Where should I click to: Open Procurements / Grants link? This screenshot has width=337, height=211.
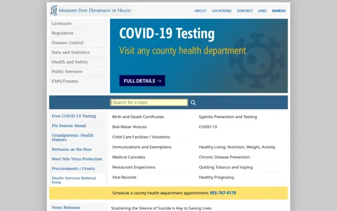point(73,169)
